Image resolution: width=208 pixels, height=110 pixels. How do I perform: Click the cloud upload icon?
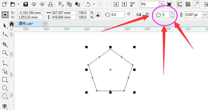point(42,4)
